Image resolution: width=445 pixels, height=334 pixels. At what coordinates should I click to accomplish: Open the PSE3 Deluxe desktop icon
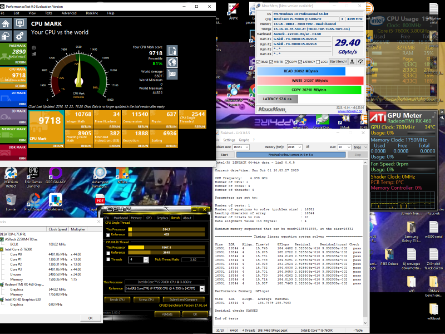[x=389, y=257]
